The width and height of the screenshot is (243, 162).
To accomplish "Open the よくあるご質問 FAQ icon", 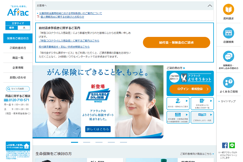I will click(228, 82).
